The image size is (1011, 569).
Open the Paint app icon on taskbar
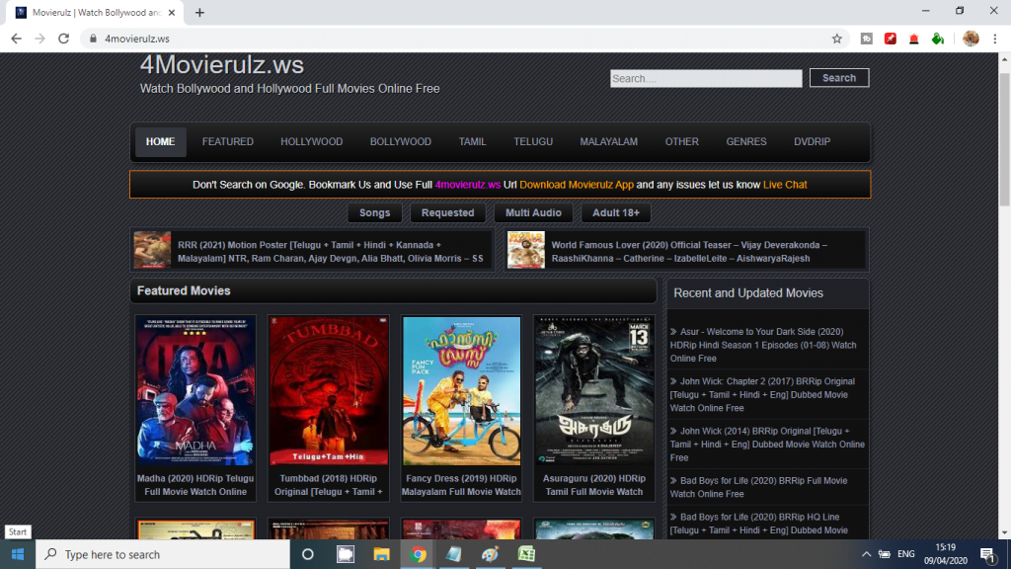(x=490, y=554)
